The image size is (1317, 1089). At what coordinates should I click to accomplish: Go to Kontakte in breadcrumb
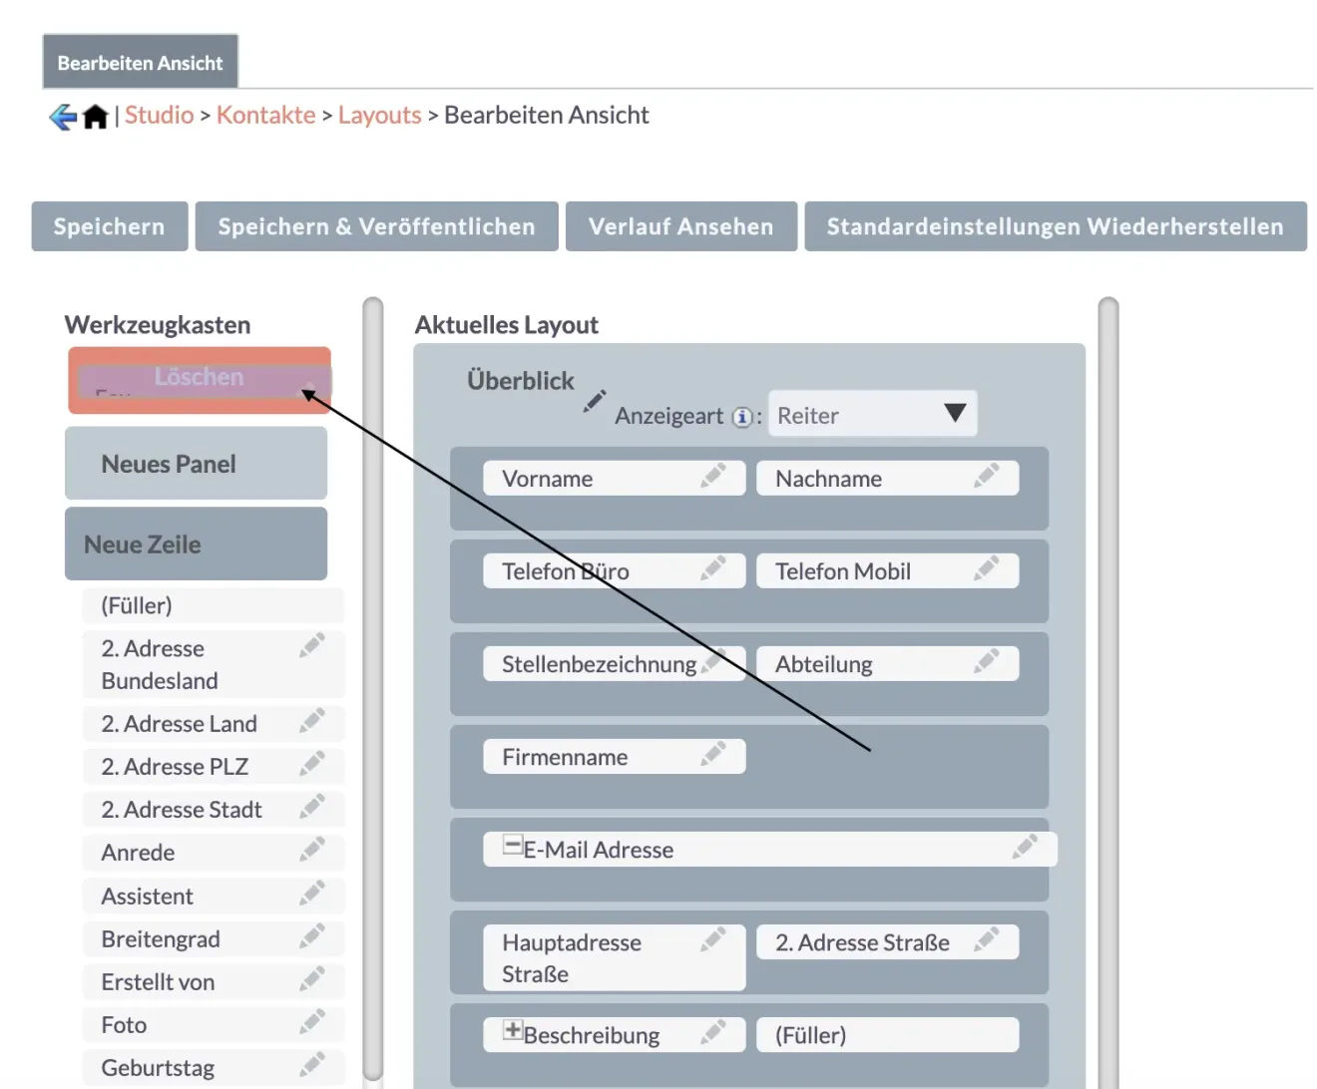coord(265,116)
